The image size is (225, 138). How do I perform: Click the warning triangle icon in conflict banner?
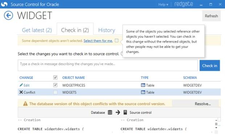[25, 103]
